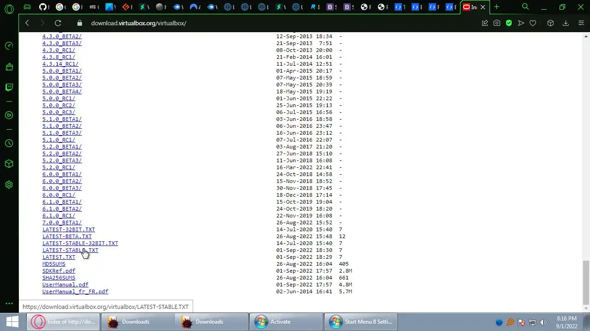Image resolution: width=590 pixels, height=331 pixels.
Task: Switch to the GitHub tab
Action: (43, 7)
